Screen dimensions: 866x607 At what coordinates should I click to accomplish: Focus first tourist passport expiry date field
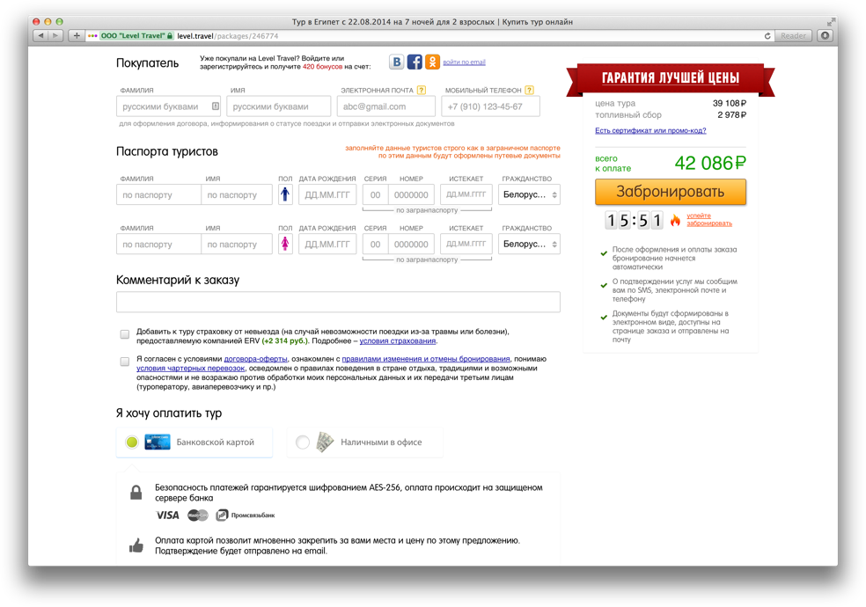point(466,194)
